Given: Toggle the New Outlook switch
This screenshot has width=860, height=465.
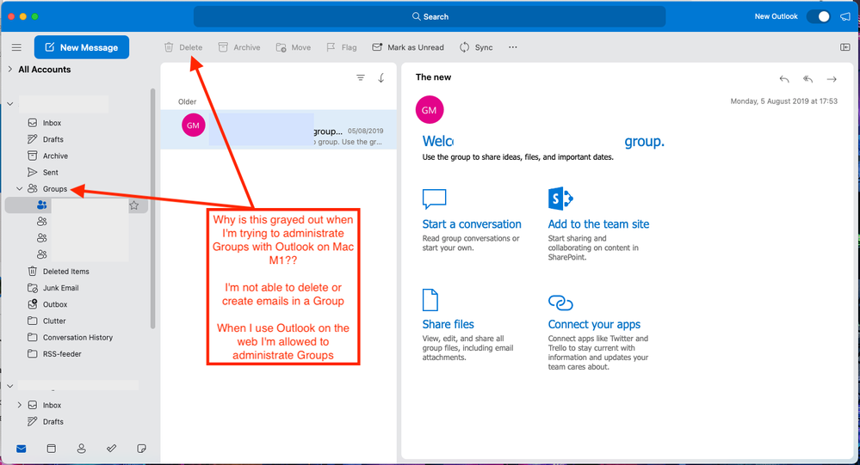Looking at the screenshot, I should (819, 16).
